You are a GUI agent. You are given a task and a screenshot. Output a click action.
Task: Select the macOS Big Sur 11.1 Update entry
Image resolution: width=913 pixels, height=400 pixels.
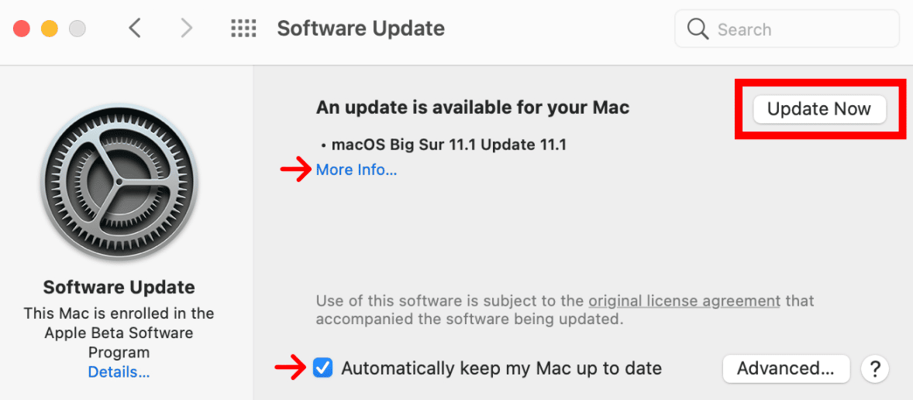coord(448,145)
